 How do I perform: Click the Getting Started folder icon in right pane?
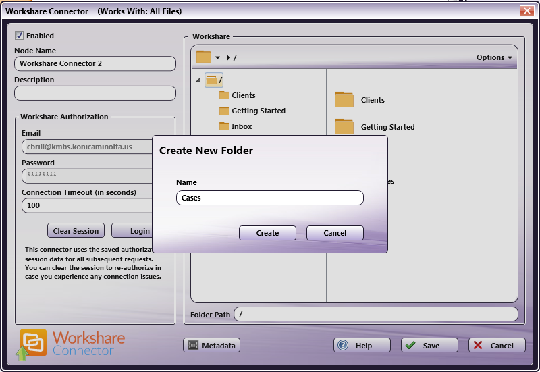pyautogui.click(x=344, y=127)
